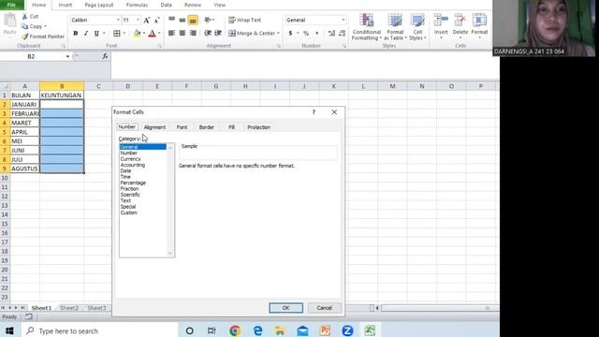The height and width of the screenshot is (337, 599).
Task: Switch to the Protection tab in dialog
Action: [258, 127]
